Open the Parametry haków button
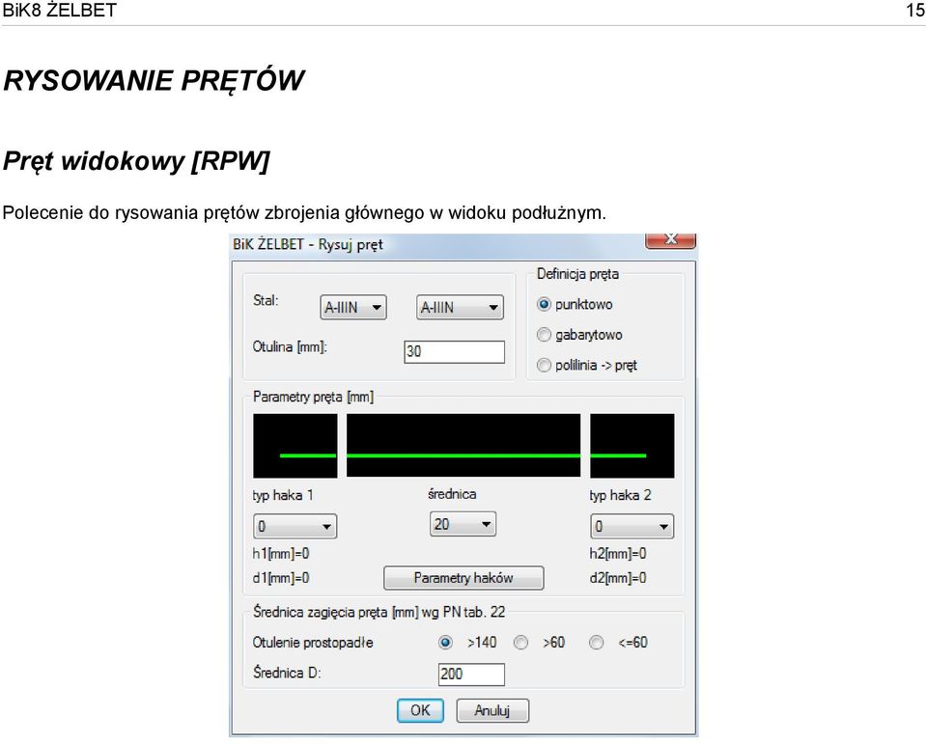This screenshot has width=926, height=744. tap(463, 578)
